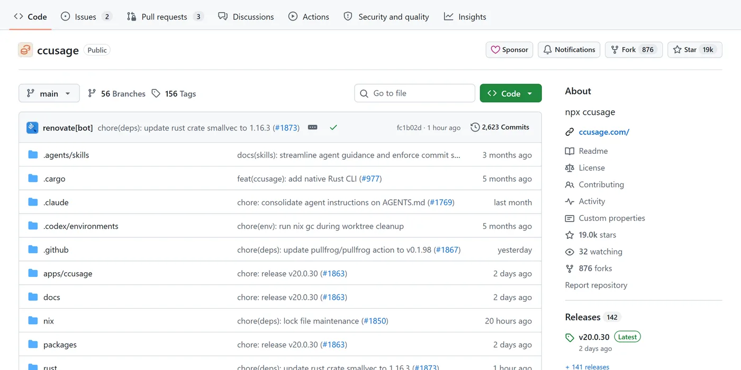Viewport: 741px width, 370px height.
Task: Click the folder icon beside docs
Action: coord(33,297)
